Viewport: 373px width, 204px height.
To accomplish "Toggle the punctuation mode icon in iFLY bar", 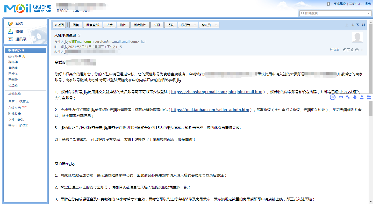I will click(x=348, y=97).
